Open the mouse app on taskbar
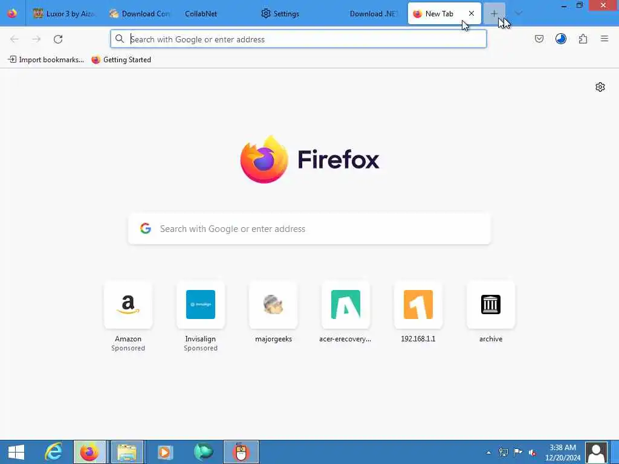 241,452
